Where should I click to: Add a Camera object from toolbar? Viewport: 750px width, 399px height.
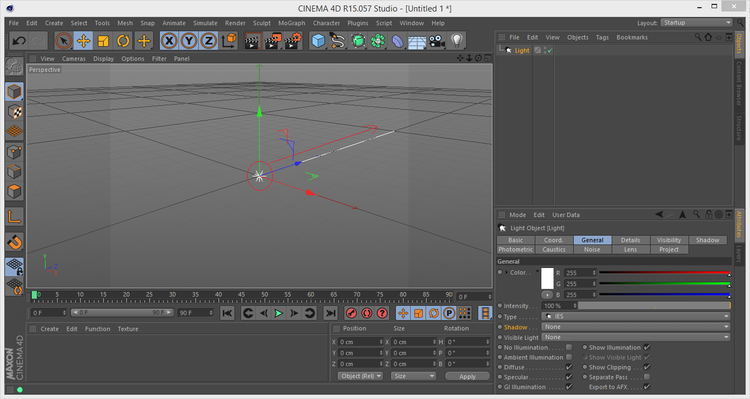[436, 41]
